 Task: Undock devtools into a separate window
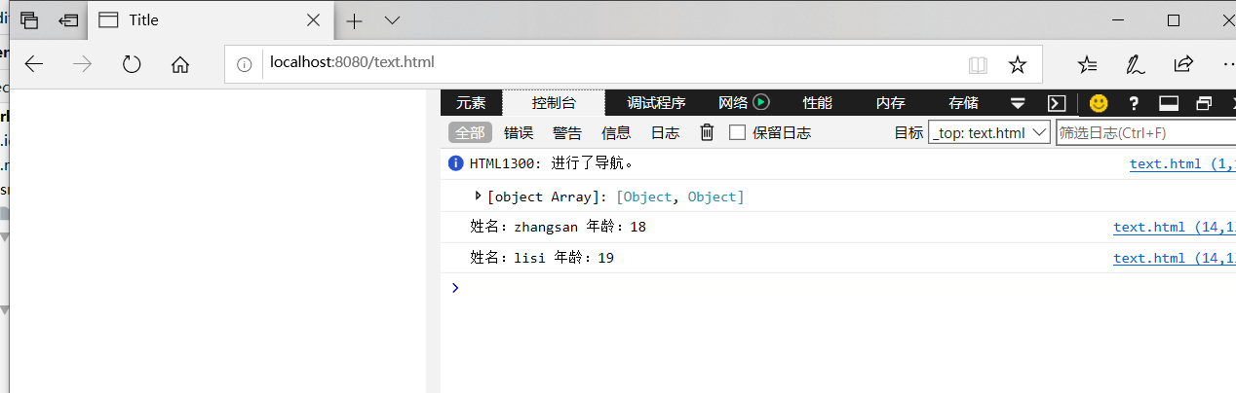point(1205,103)
